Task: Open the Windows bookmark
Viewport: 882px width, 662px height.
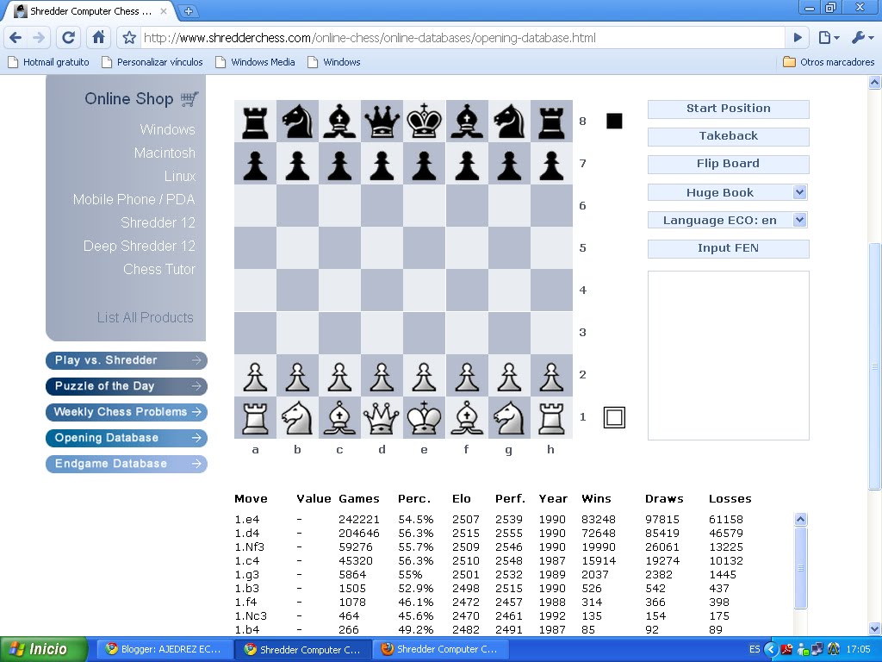Action: click(334, 62)
